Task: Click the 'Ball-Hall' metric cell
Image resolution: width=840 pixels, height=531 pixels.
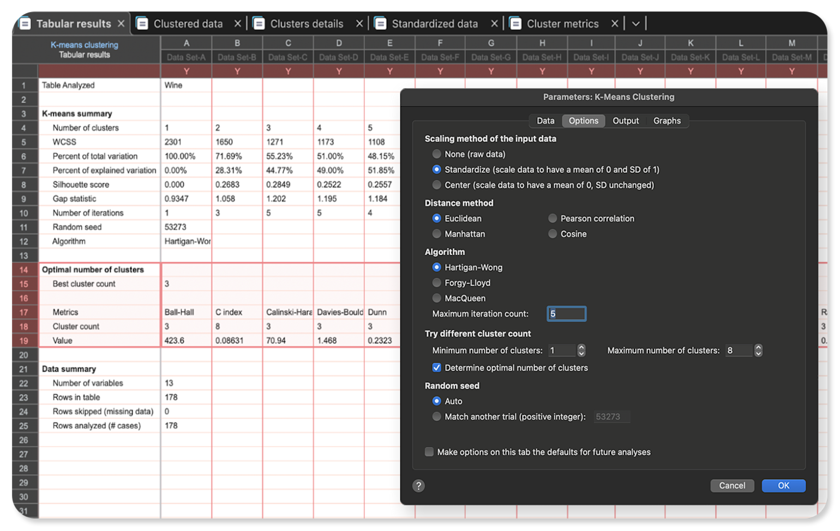Action: tap(187, 312)
